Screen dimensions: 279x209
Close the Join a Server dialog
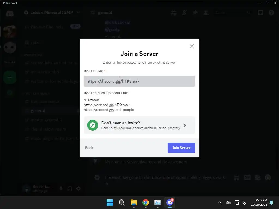[x=192, y=46]
